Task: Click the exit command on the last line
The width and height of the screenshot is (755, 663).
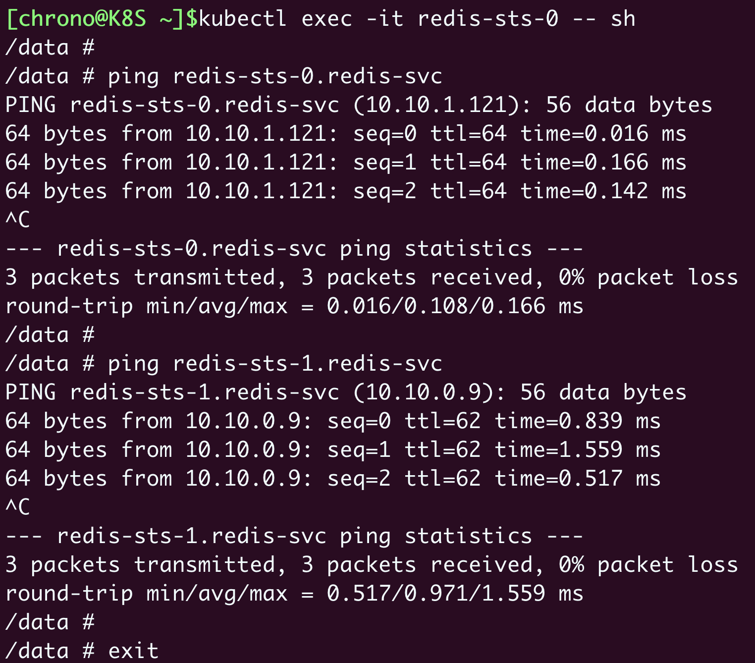Action: point(133,651)
